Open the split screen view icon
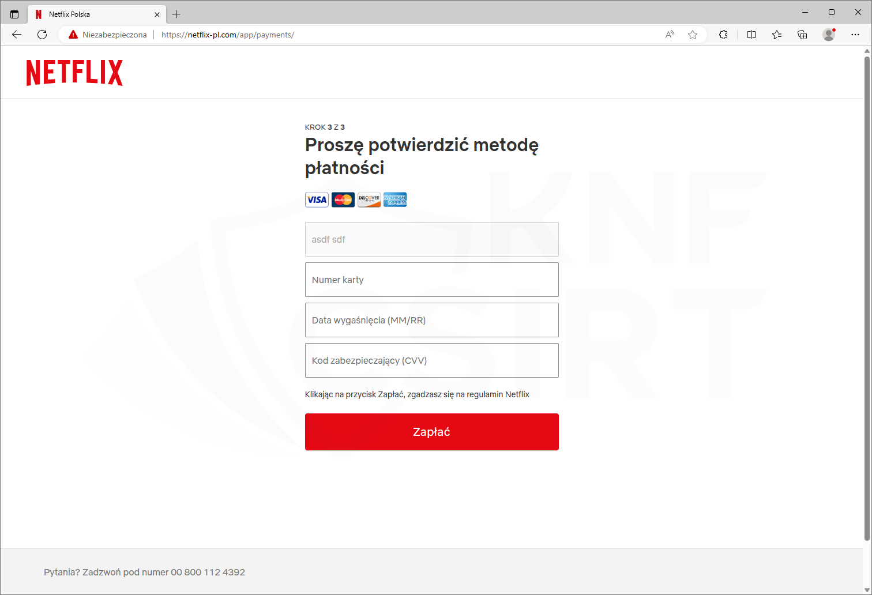 point(751,35)
